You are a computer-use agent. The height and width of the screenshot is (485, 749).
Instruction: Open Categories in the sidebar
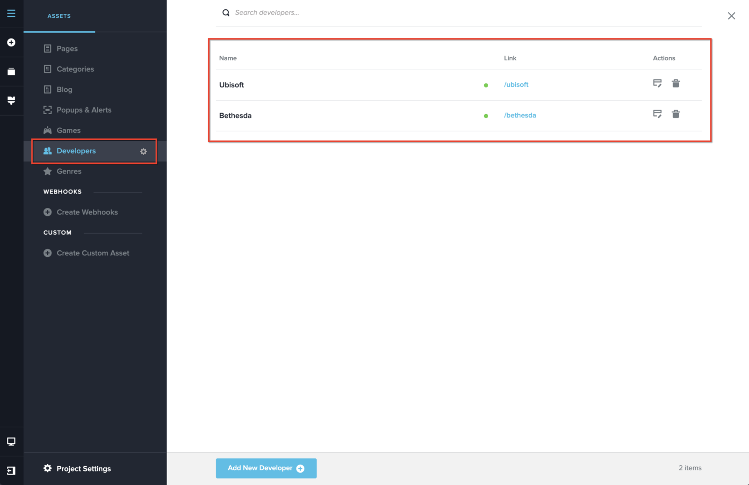click(x=75, y=69)
